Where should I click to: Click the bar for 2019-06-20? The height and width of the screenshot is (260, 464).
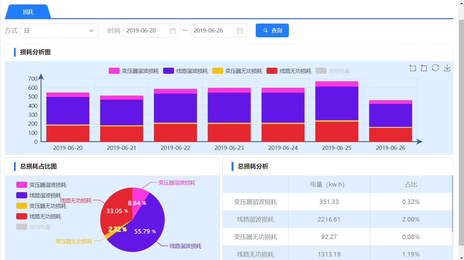coord(68,117)
